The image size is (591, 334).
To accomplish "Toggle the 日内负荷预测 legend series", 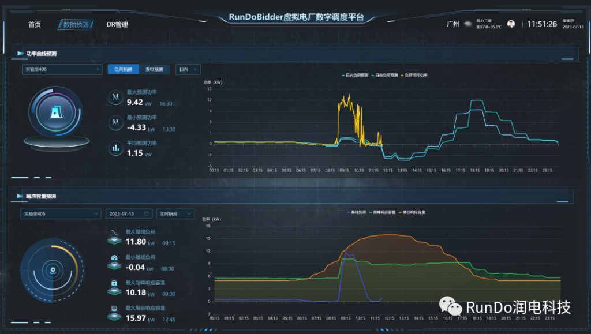I will (x=355, y=76).
